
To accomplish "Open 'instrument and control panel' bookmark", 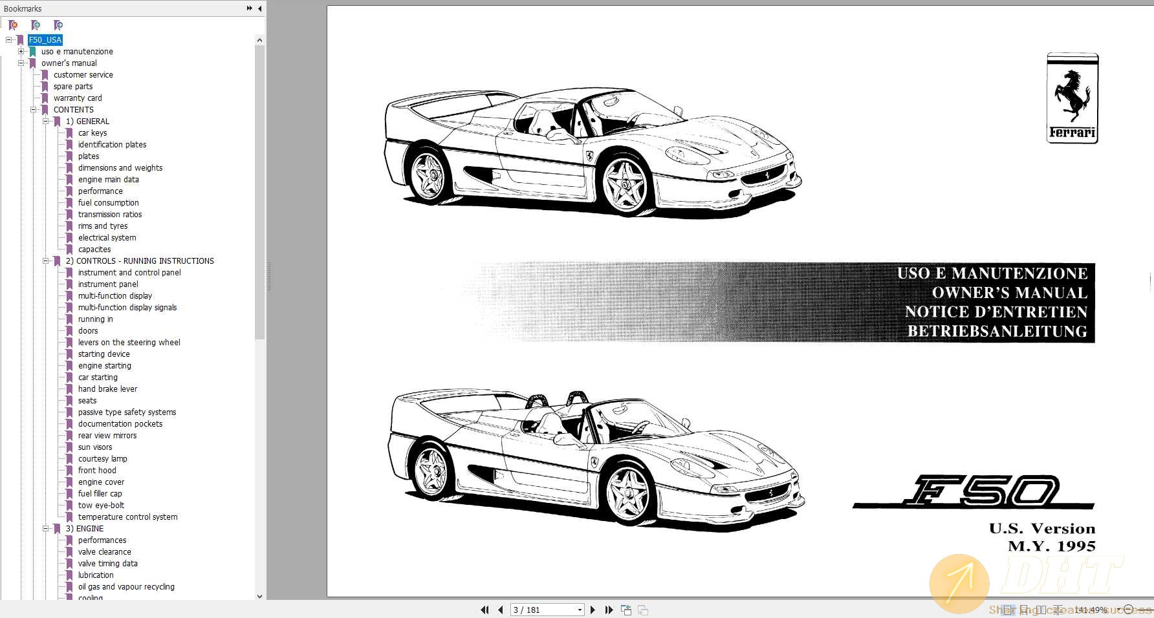I will 129,273.
